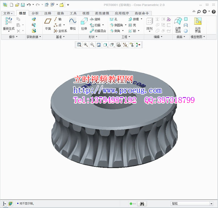The image size is (218, 208).
Task: Click the New file icon
Action: coord(11,5)
